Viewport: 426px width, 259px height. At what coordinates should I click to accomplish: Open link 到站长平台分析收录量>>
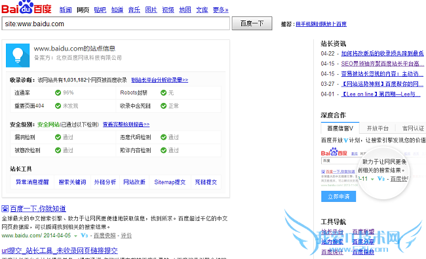click(x=159, y=80)
